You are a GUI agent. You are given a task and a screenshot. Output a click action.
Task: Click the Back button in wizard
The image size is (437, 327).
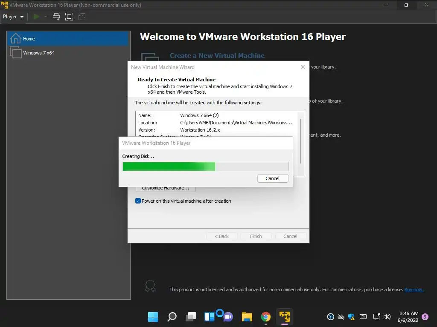(222, 236)
